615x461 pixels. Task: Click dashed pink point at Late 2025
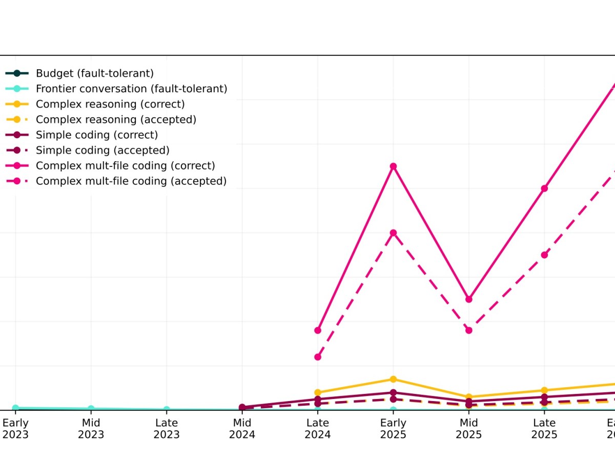[544, 255]
